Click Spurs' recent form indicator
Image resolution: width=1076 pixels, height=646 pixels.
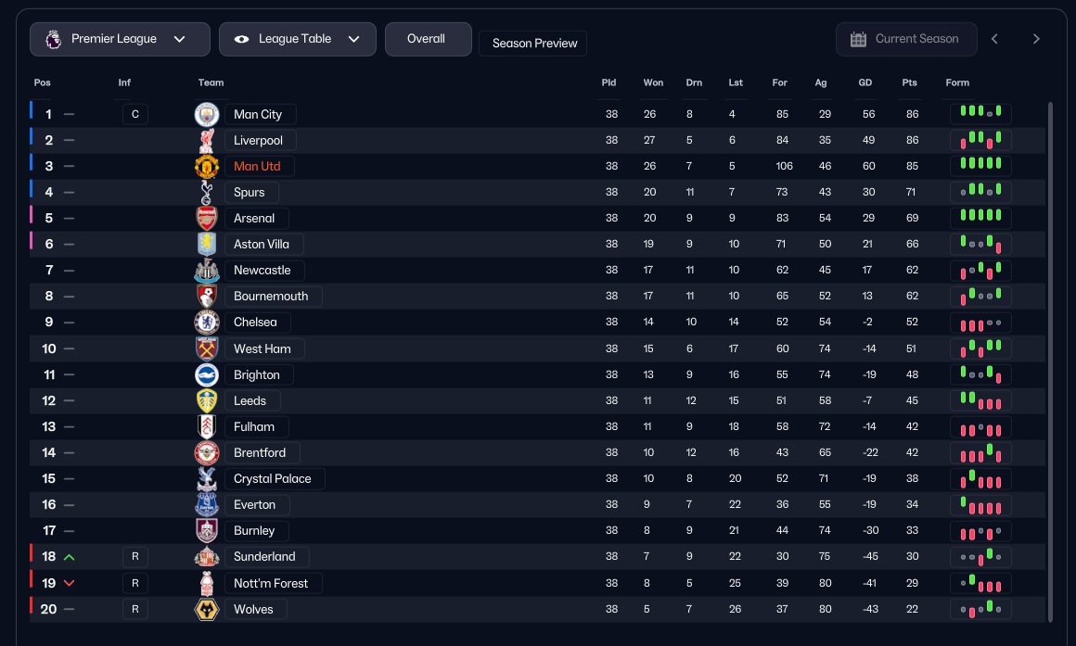pos(980,192)
